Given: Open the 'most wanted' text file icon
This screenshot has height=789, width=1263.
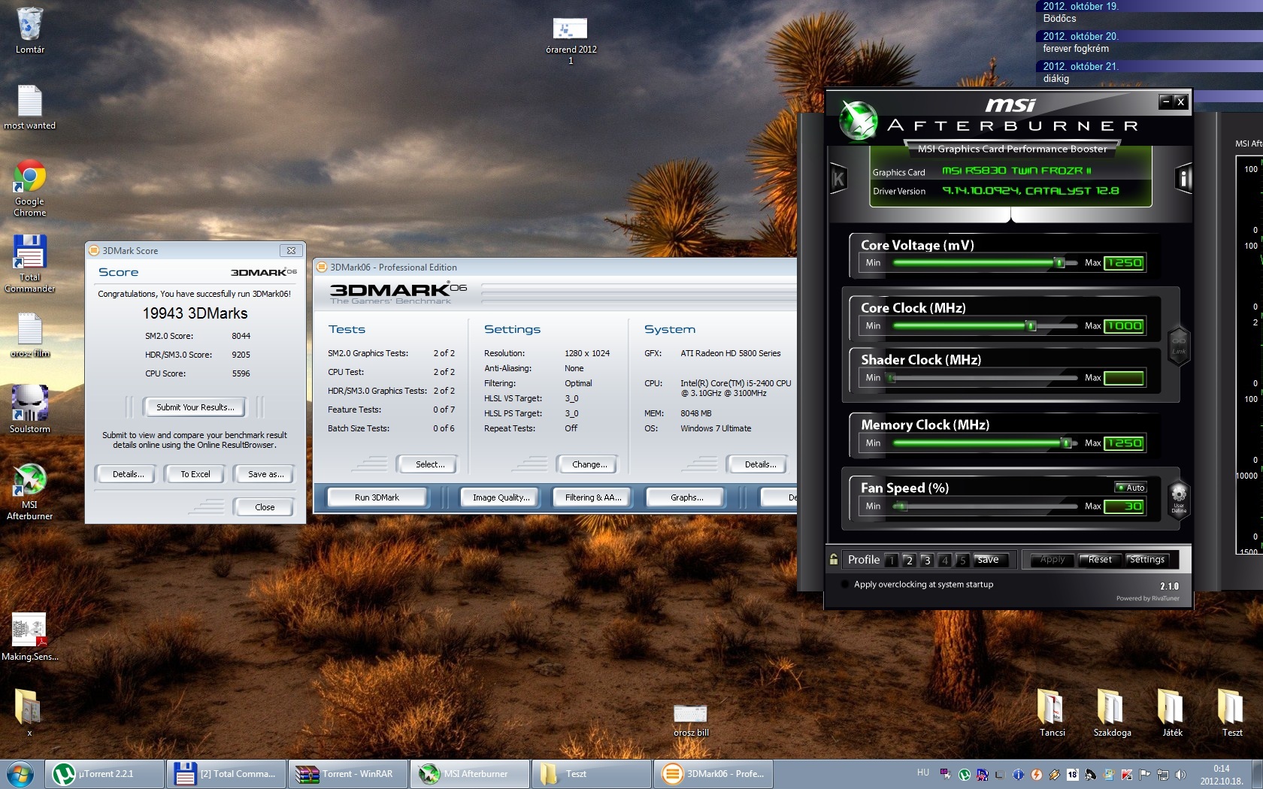Looking at the screenshot, I should (x=29, y=107).
